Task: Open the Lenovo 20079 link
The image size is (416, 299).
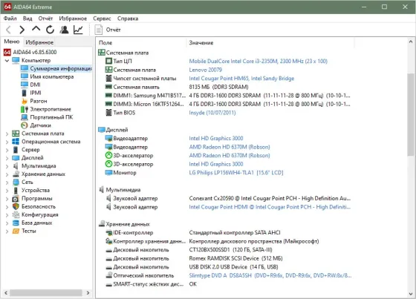Action: coord(205,70)
